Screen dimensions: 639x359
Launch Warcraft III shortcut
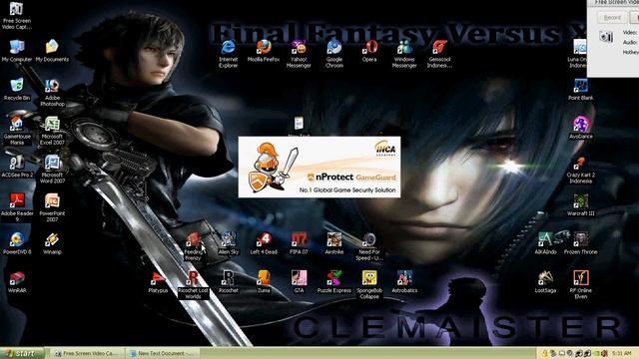(581, 205)
